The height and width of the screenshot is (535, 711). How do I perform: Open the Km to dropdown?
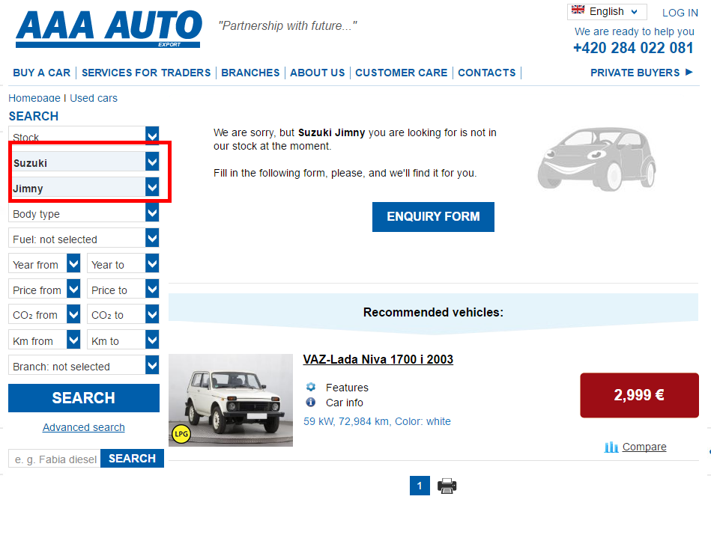pos(123,340)
